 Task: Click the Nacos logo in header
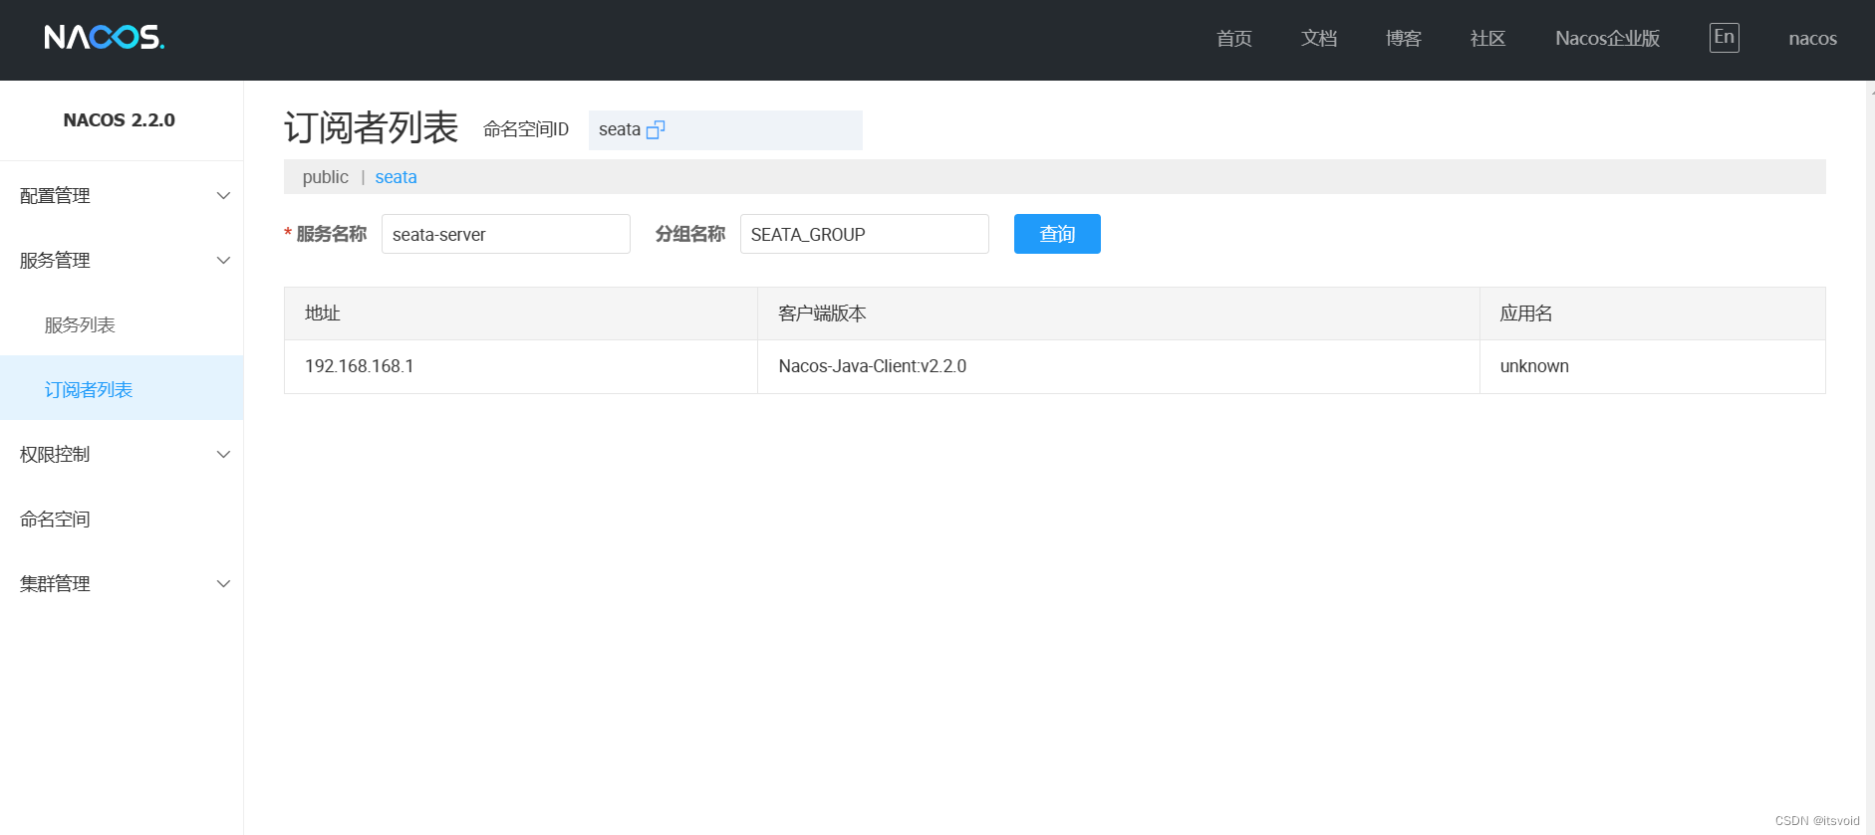click(x=105, y=38)
